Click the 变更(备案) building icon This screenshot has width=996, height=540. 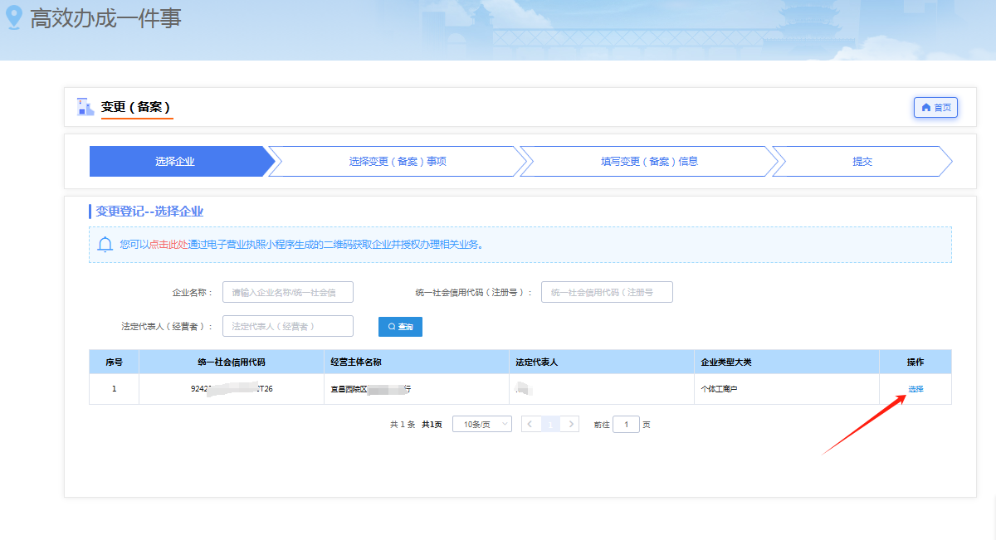pyautogui.click(x=85, y=107)
